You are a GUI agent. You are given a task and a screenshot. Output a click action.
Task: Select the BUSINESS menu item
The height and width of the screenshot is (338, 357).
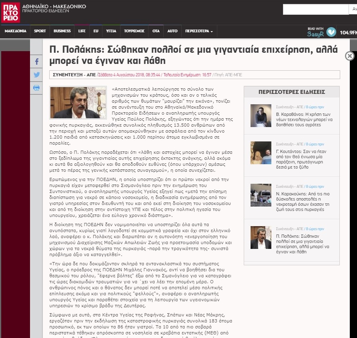point(62,31)
